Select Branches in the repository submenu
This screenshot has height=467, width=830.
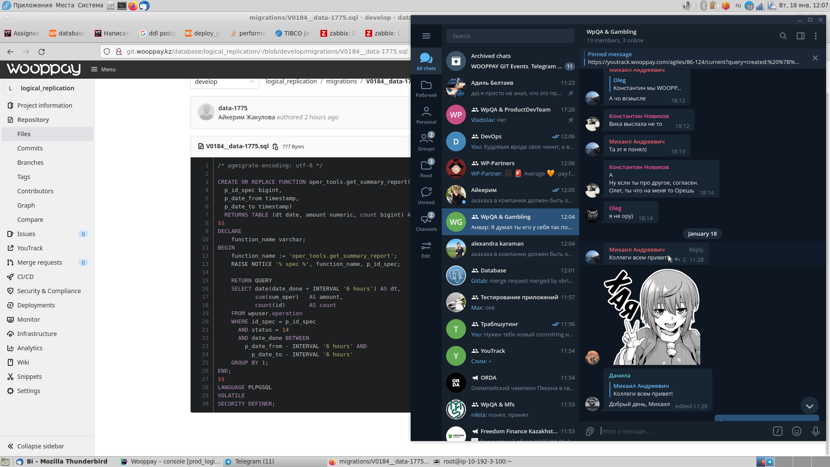pyautogui.click(x=30, y=163)
